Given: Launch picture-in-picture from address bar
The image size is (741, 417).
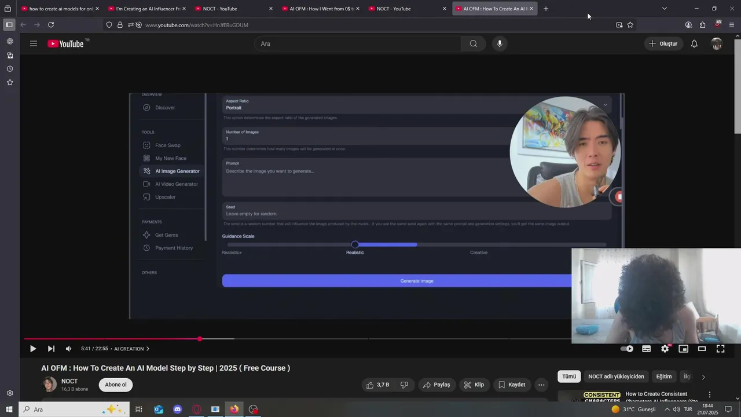Looking at the screenshot, I should click(x=619, y=25).
